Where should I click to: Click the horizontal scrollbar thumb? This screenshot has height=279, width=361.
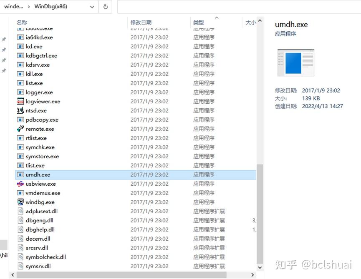coord(121,275)
